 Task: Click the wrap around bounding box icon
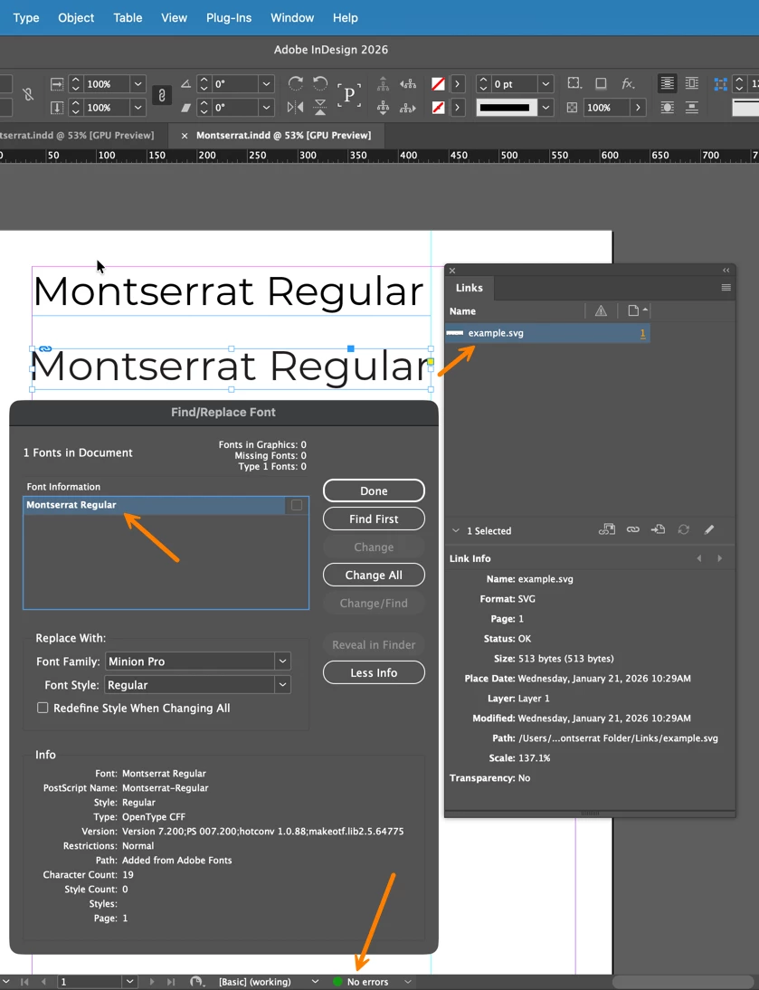(692, 83)
